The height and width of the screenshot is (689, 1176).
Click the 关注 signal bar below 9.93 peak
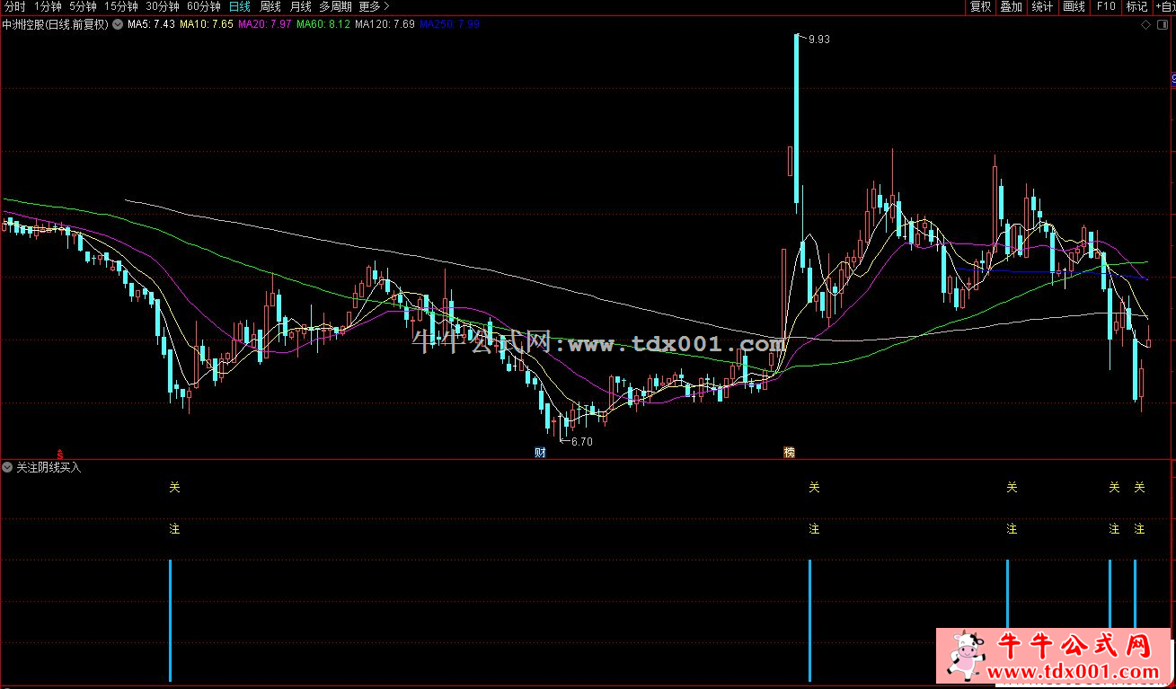tap(809, 620)
